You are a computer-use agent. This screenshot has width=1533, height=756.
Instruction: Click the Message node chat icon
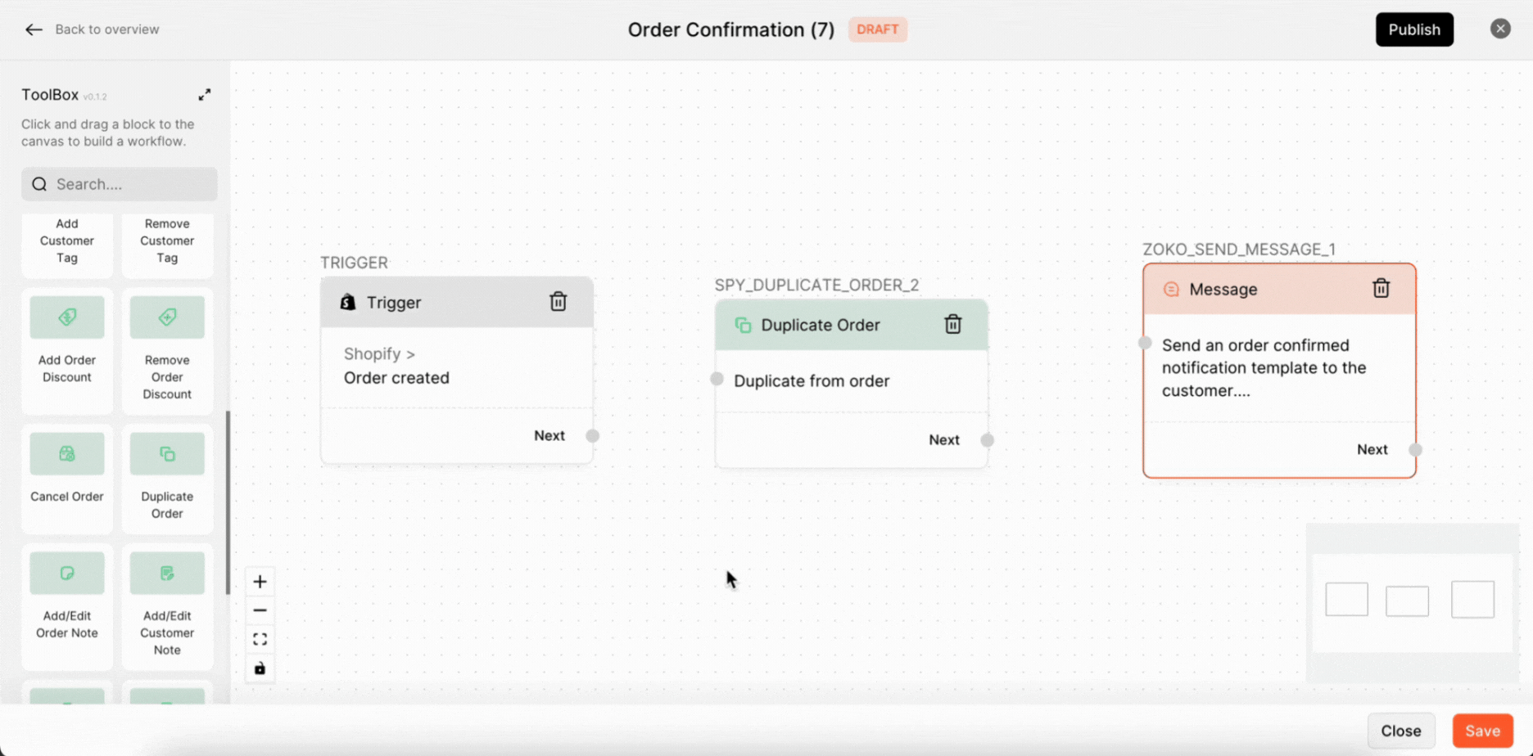tap(1171, 289)
